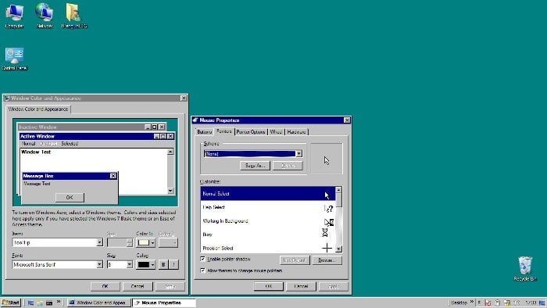Switch to the Buttons tab
The height and width of the screenshot is (308, 547).
coord(205,132)
